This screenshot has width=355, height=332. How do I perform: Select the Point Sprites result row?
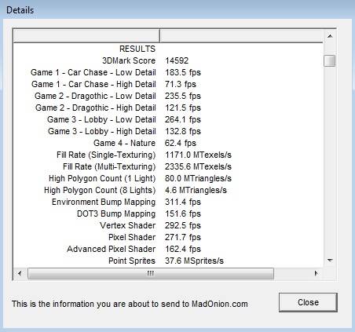point(168,261)
